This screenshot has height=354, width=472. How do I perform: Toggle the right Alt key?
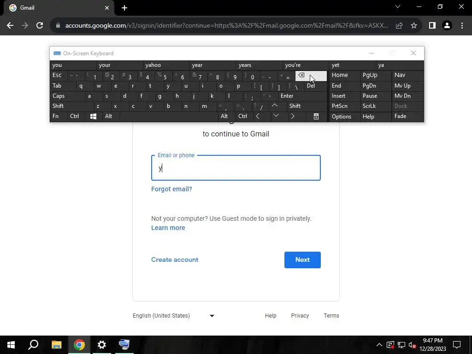point(226,116)
